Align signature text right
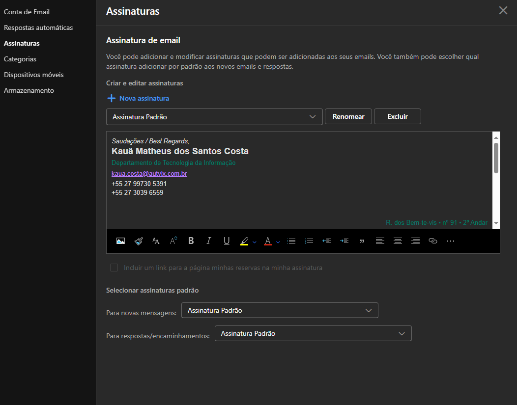 (415, 241)
